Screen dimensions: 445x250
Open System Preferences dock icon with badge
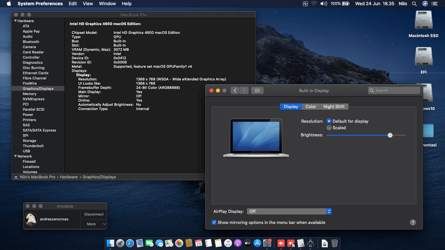click(267, 243)
